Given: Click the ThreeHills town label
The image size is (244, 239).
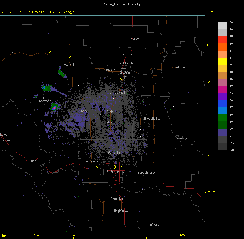Looking at the screenshot, I should click(152, 119).
